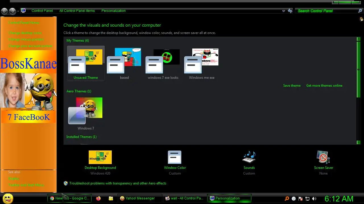Click the theme list scrollbar thumb
The height and width of the screenshot is (204, 364).
358,69
